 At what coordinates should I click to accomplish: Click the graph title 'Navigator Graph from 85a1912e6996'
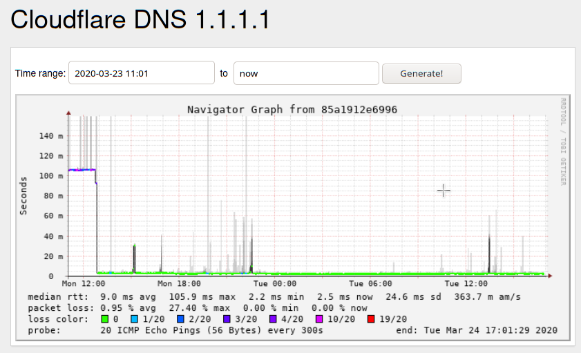(292, 110)
